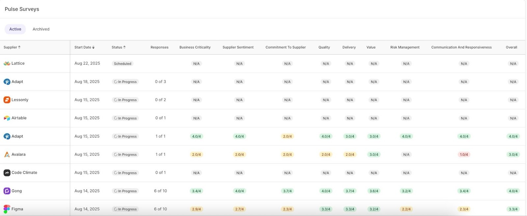Click Avalara's red 1.0/4 communication score

(464, 154)
